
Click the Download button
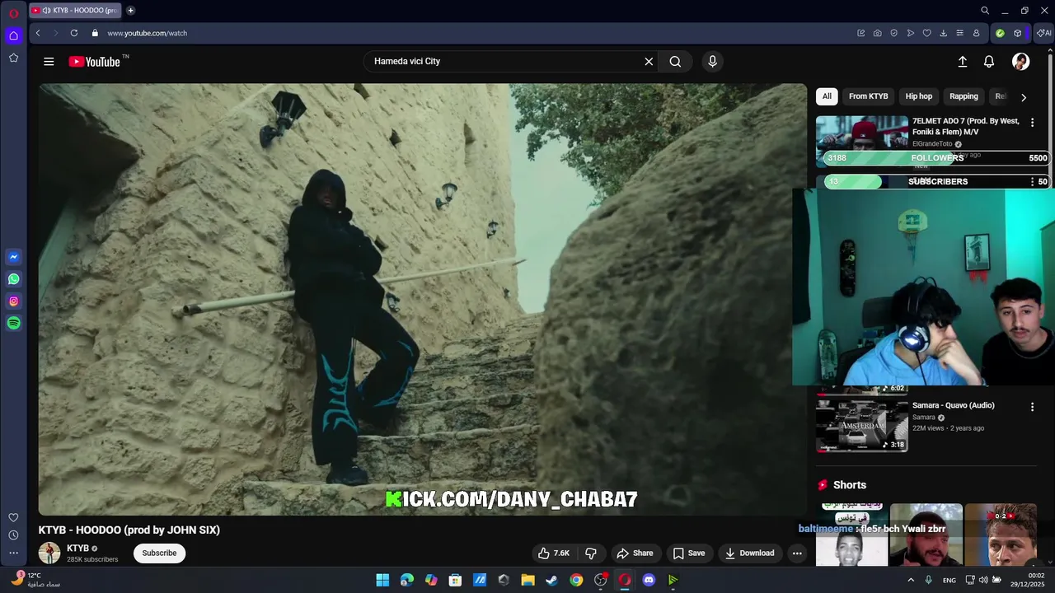(x=749, y=553)
